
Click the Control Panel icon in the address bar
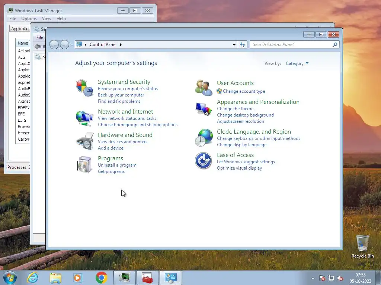79,45
